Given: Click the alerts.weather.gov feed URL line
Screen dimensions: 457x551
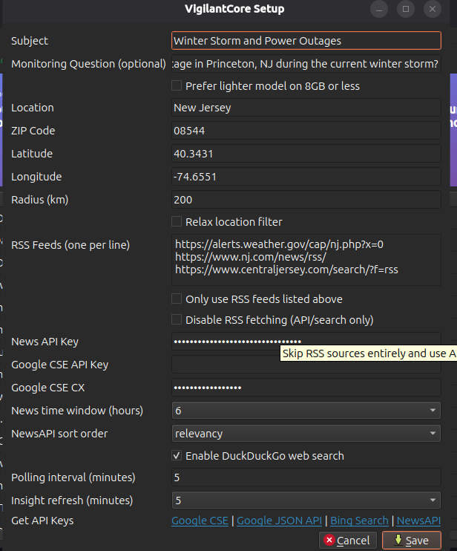Looking at the screenshot, I should (279, 244).
